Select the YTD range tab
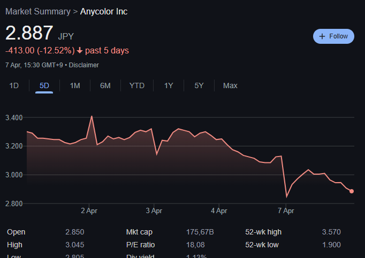Viewport: 365px width, 258px height. 137,85
